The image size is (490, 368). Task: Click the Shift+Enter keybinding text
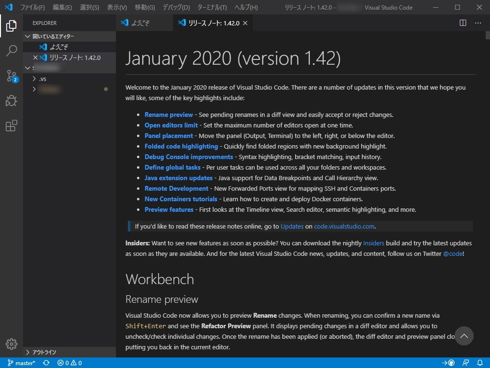tap(145, 326)
